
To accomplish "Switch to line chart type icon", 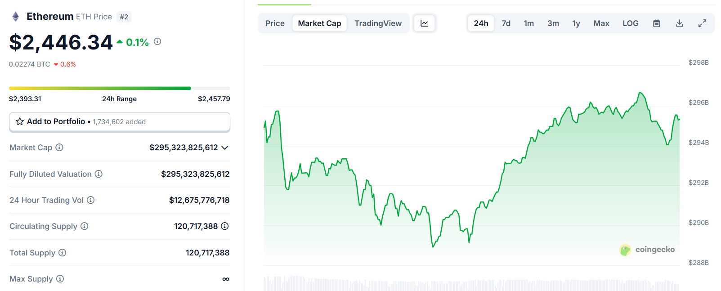I will click(424, 23).
